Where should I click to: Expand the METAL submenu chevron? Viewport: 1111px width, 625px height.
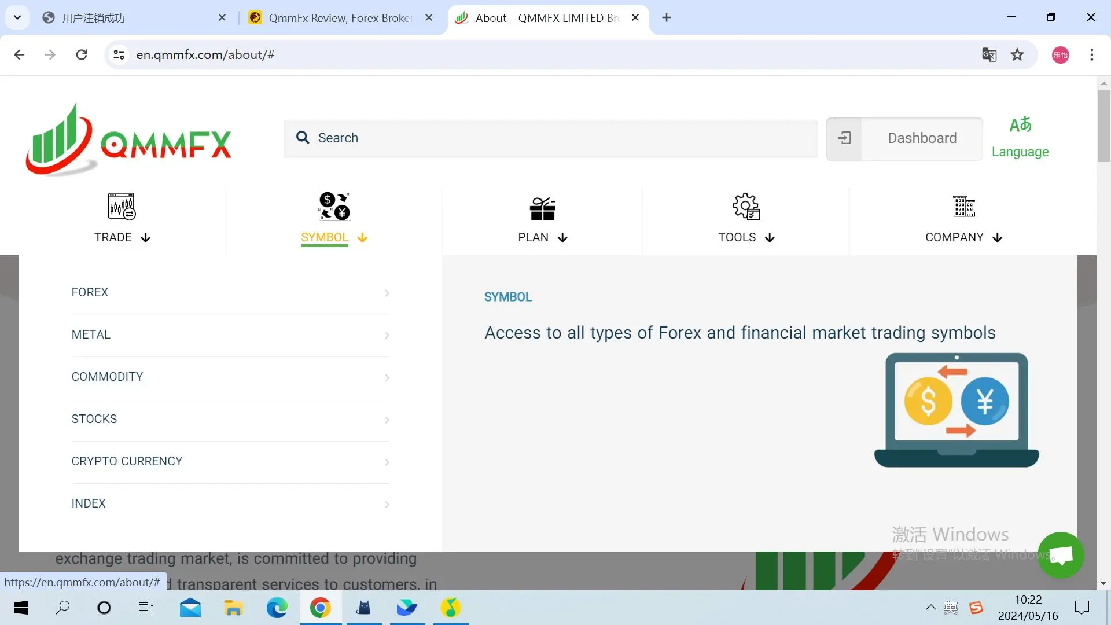point(387,336)
